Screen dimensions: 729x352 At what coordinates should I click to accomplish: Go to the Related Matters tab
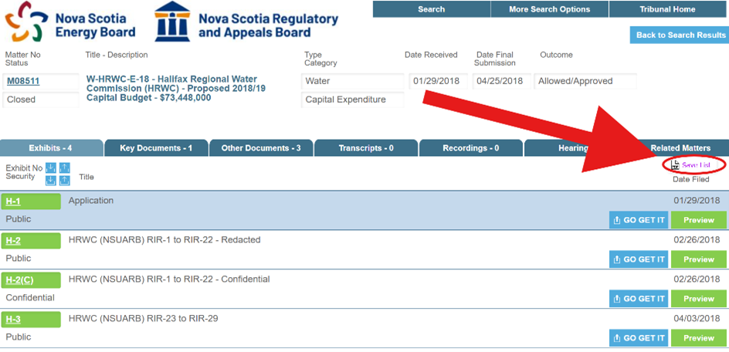pos(680,148)
